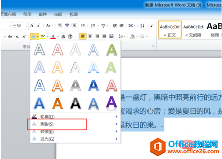Click the Asian Layout icon
222x159 pixels.
pos(131,26)
